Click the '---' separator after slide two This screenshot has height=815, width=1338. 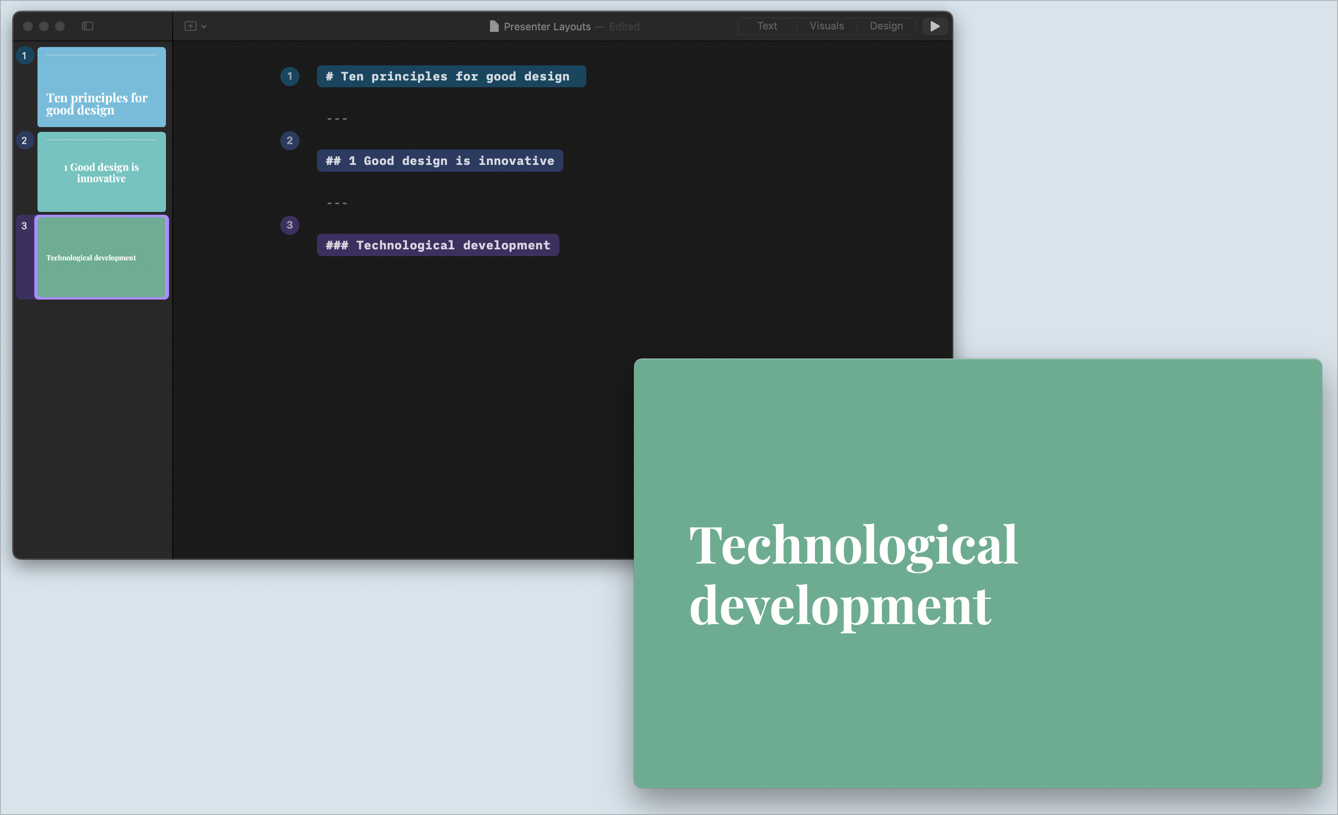point(336,203)
